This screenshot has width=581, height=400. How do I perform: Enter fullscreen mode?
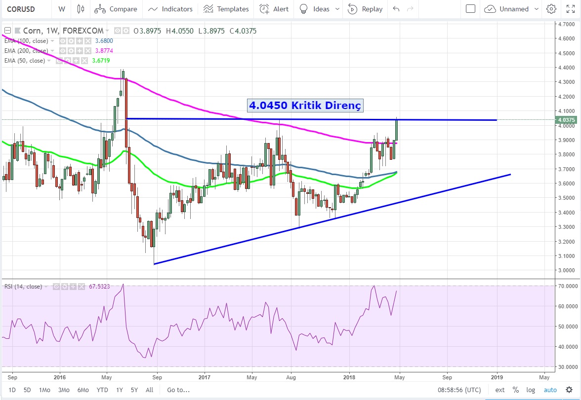tap(570, 9)
